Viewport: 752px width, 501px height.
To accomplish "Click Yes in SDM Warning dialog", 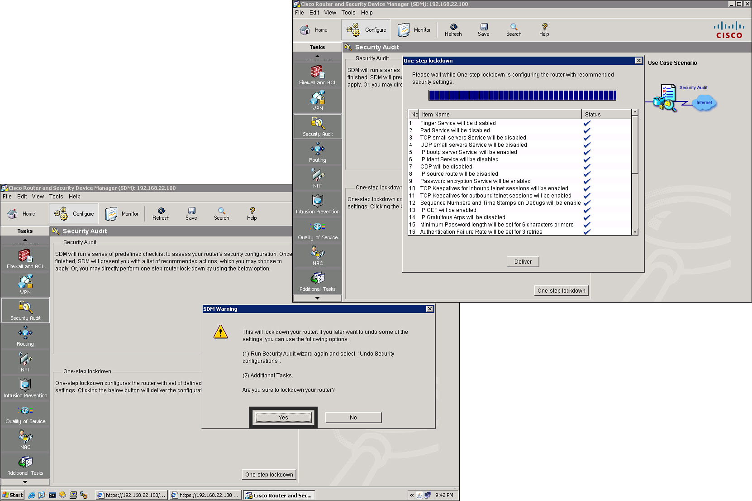I will [283, 418].
